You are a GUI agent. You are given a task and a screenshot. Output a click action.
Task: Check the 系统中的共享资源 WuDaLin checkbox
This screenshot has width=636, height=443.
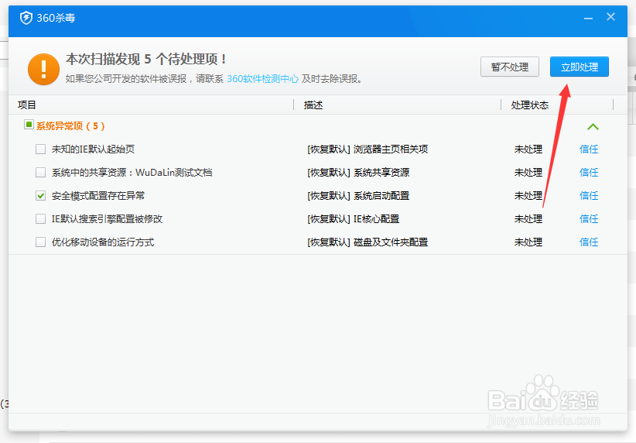tap(40, 173)
